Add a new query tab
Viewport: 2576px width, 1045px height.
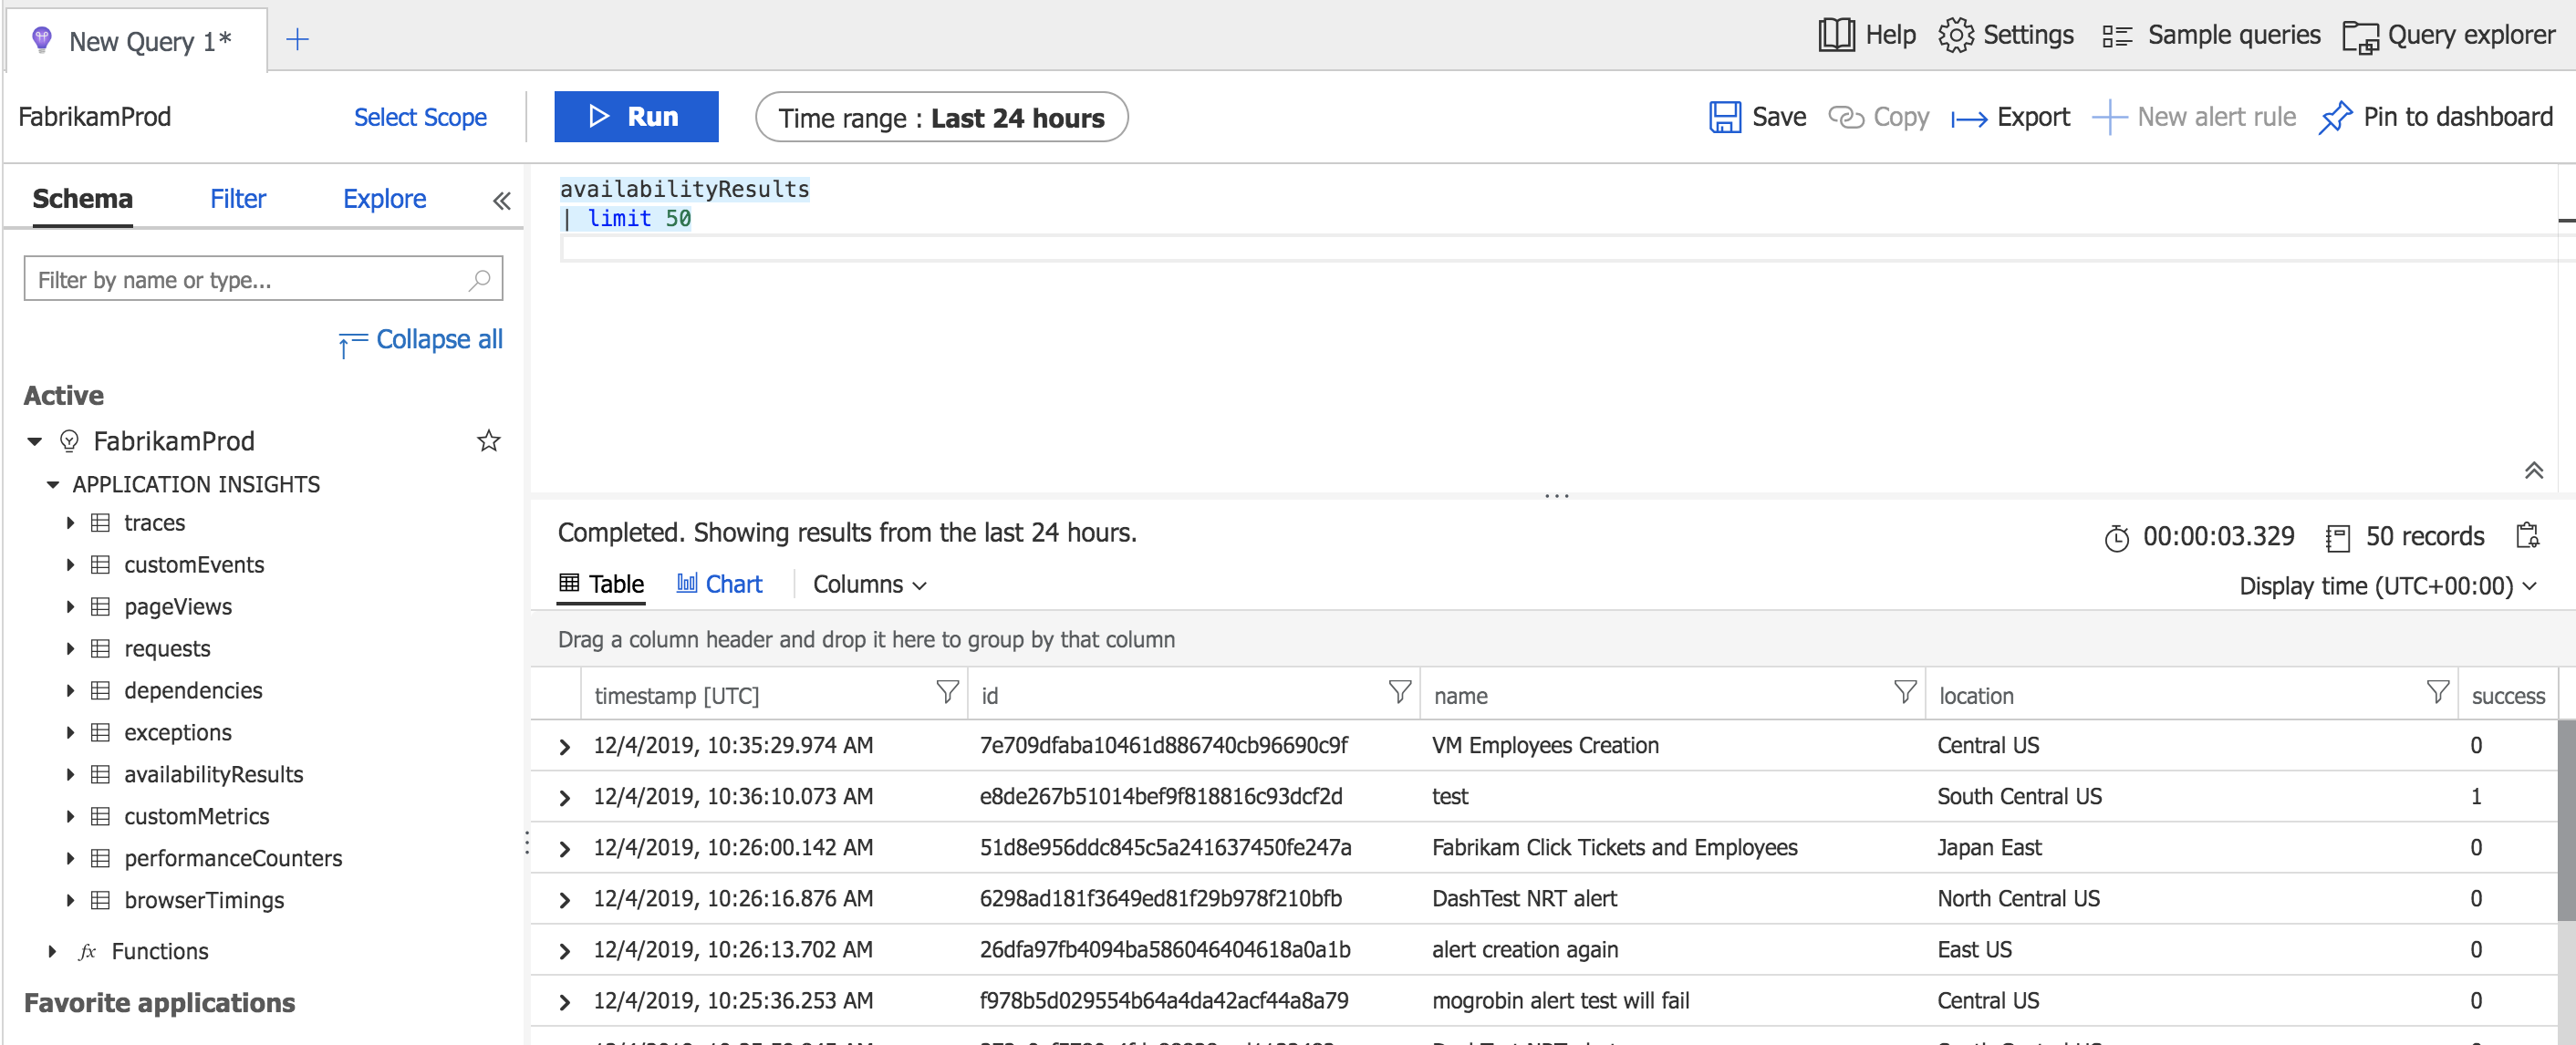tap(297, 40)
